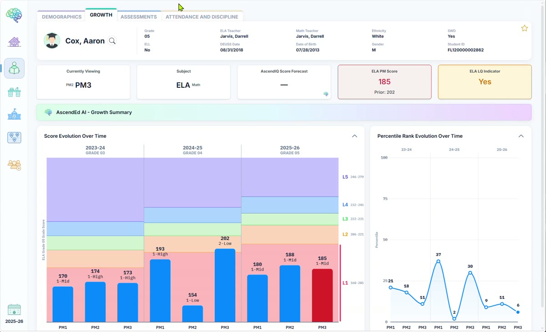Click the brain icon in AscendIQ Score Forecast card
Viewport: 546px width, 332px height.
pos(326,94)
